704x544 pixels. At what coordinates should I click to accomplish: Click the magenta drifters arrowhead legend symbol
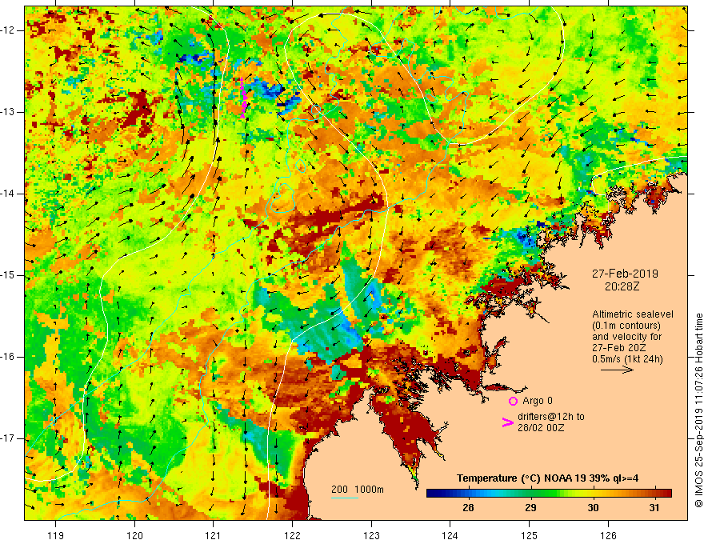(x=507, y=422)
